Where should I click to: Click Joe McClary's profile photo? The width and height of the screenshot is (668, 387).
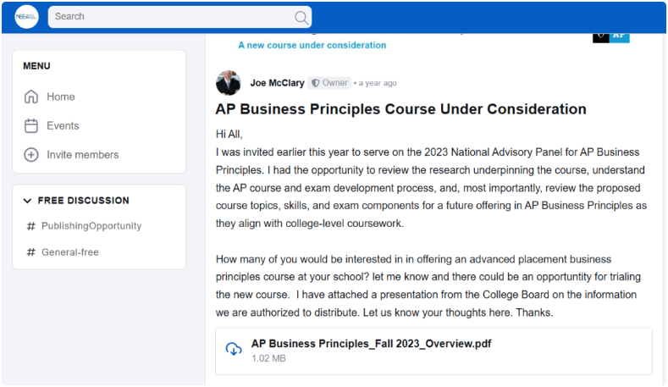[x=229, y=83]
